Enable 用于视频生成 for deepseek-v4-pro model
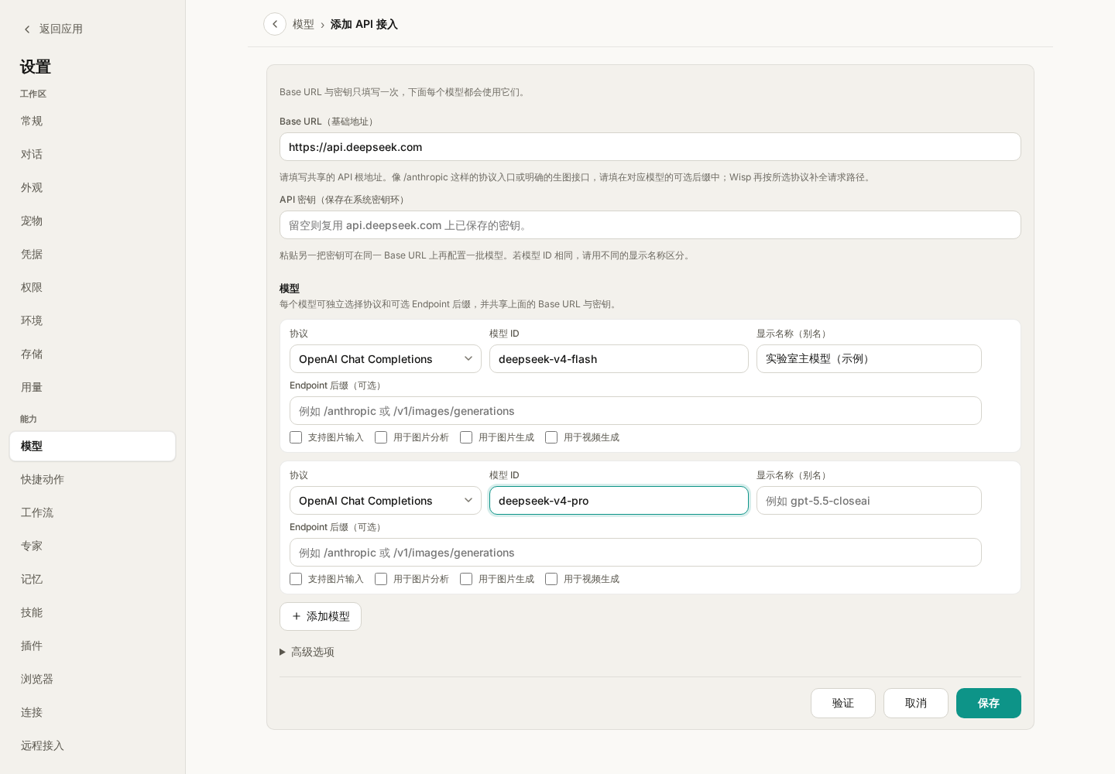Image resolution: width=1115 pixels, height=774 pixels. click(551, 579)
